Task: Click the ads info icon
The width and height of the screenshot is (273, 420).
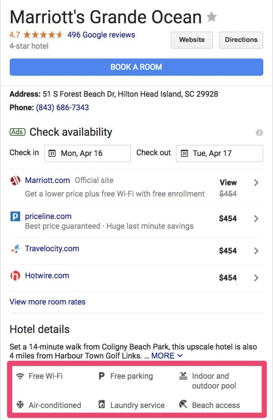Action: (259, 133)
